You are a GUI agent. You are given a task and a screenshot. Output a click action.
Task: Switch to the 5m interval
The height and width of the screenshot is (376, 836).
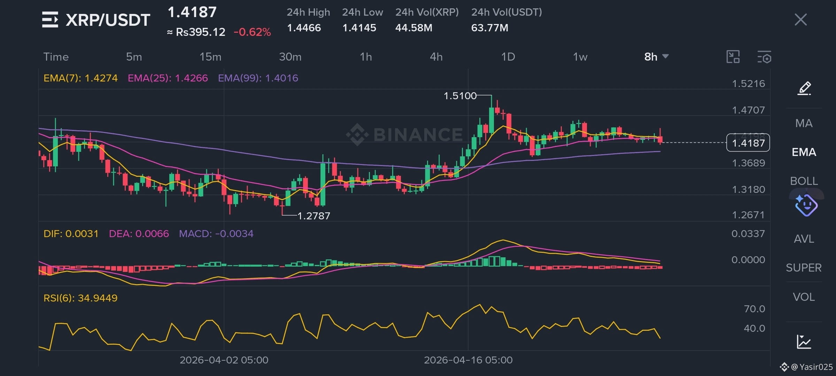click(134, 57)
